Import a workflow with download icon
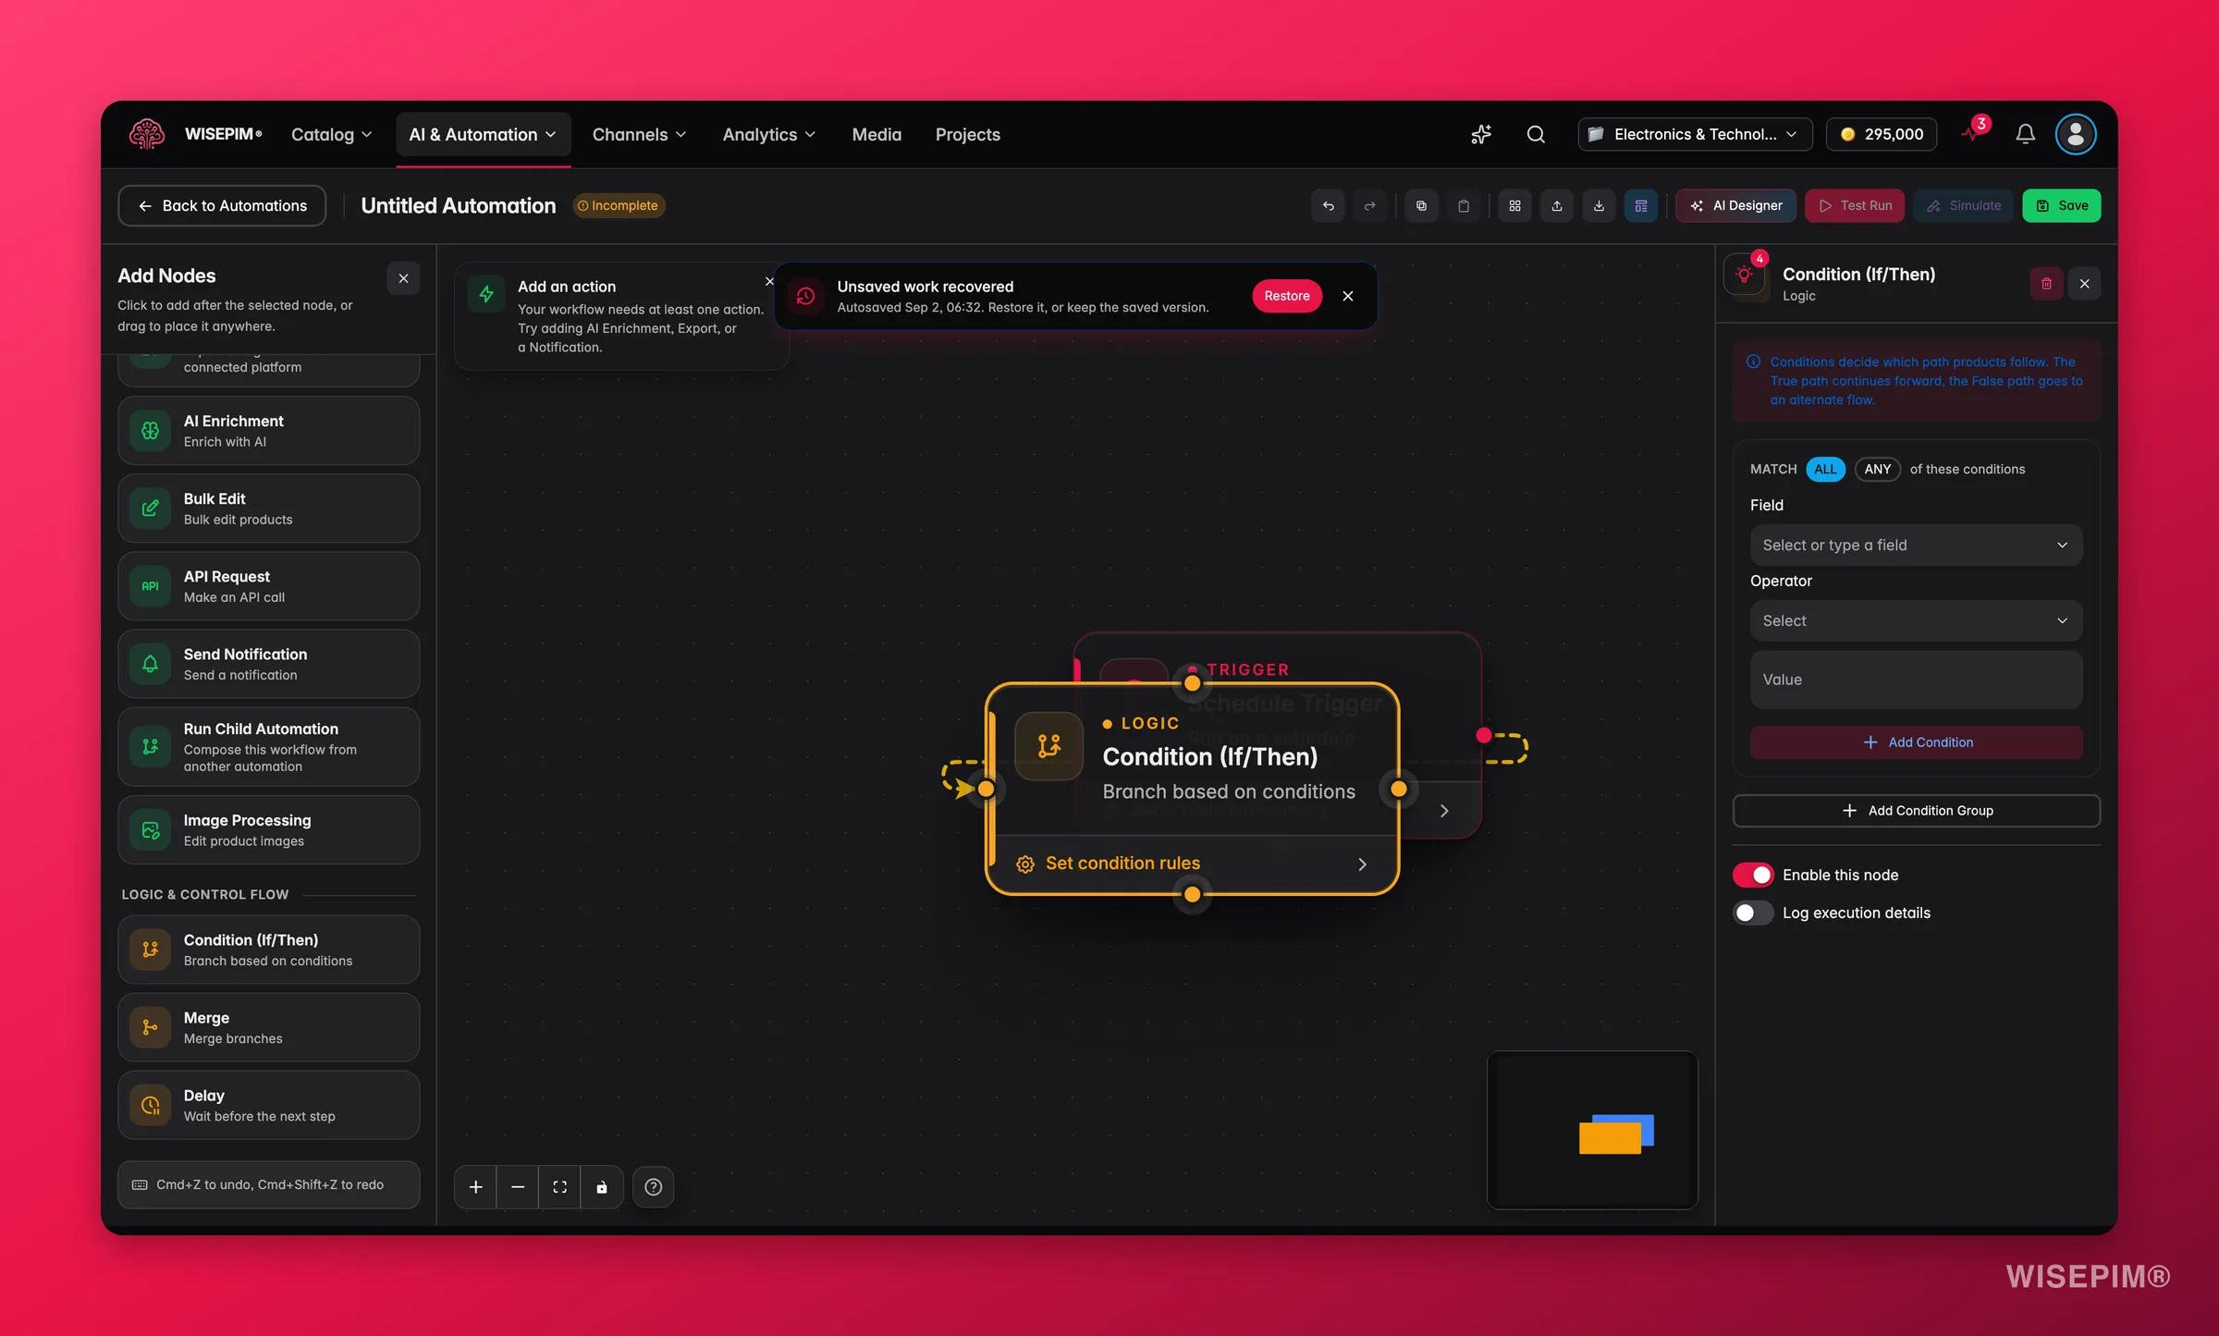 (1599, 205)
